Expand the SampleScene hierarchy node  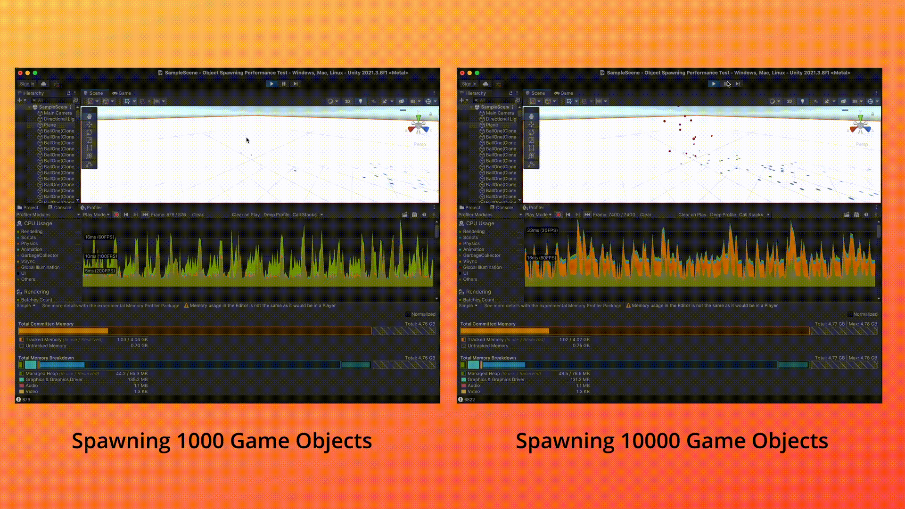pyautogui.click(x=30, y=107)
